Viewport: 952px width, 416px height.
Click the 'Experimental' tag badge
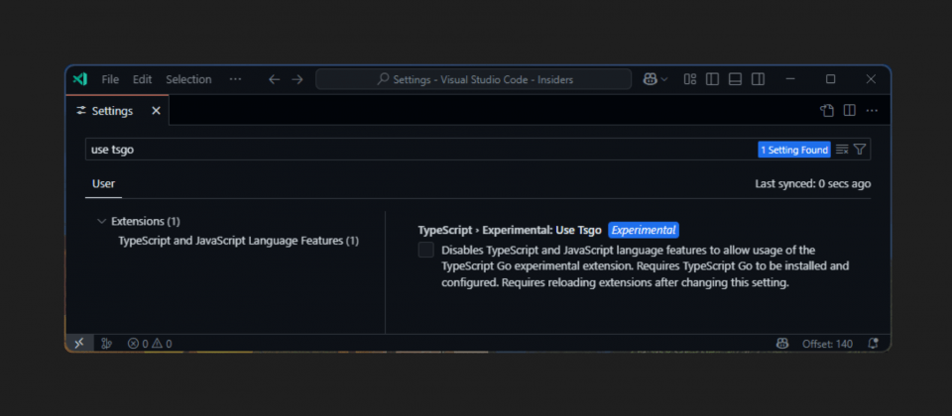tap(644, 231)
